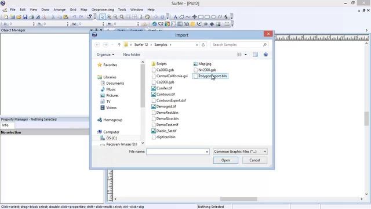This screenshot has height=209, width=371.
Task: Click the Search Samples box
Action: pos(239,45)
